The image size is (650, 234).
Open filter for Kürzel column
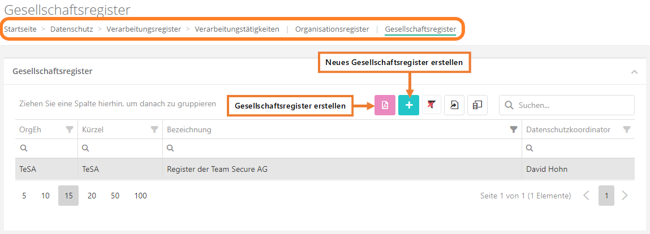(x=154, y=130)
